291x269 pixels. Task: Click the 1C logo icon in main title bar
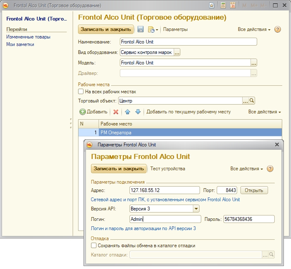click(5, 5)
